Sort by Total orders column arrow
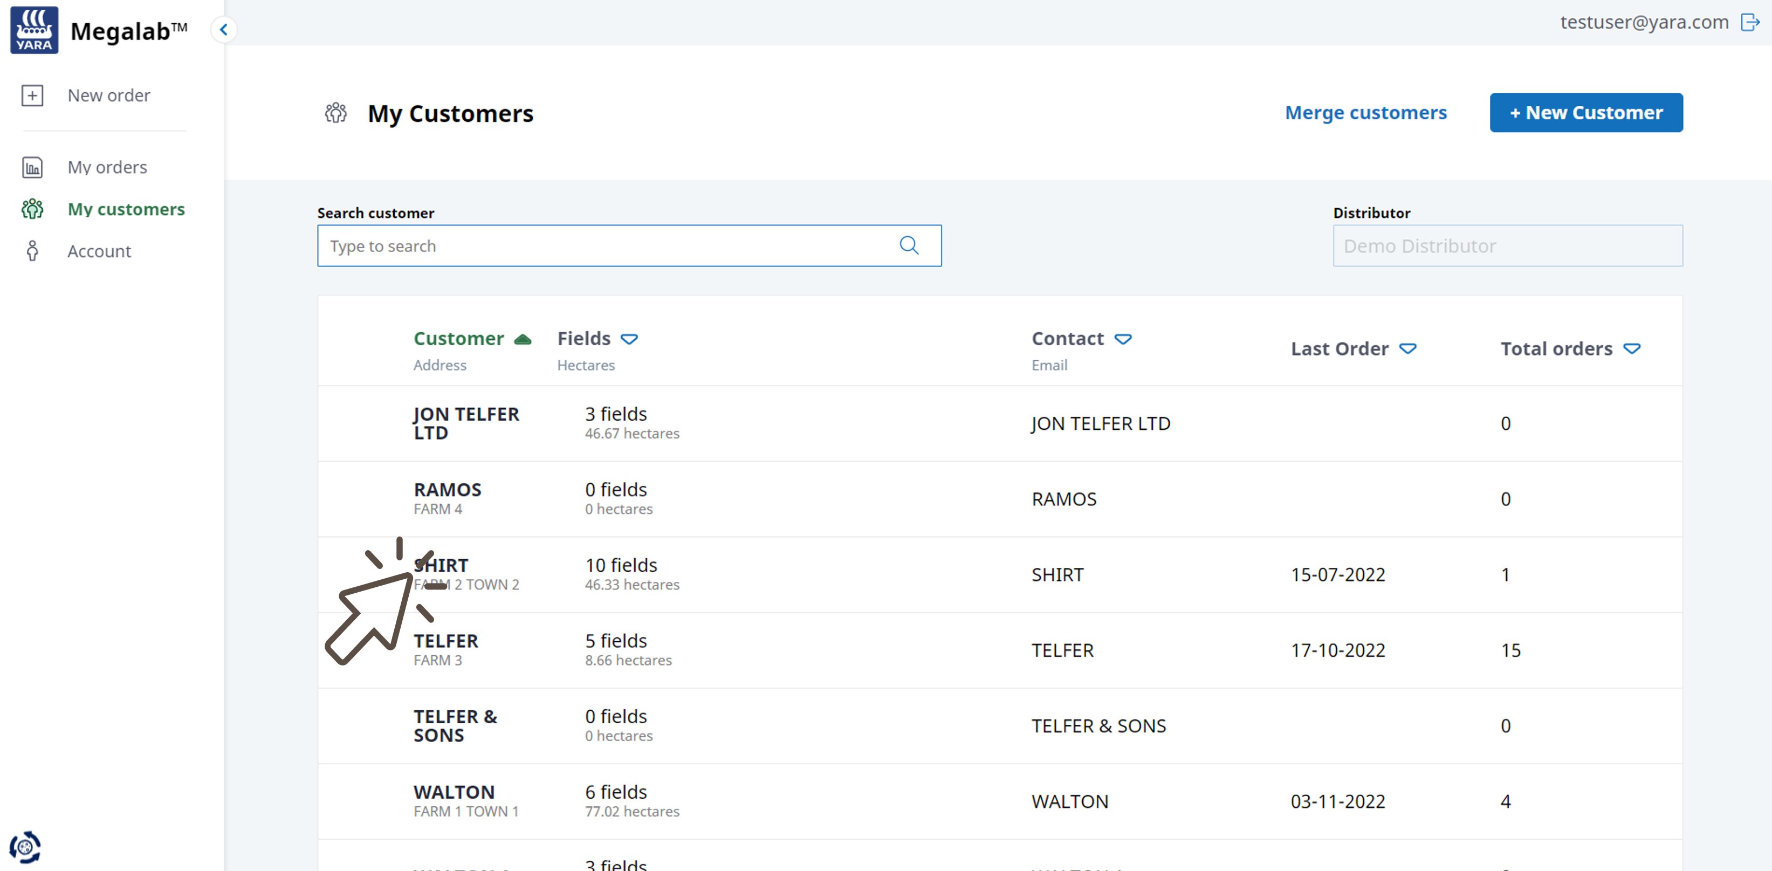1772x871 pixels. [1632, 349]
